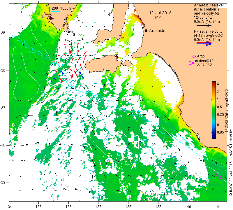Click the longitude axis label '134'
This screenshot has height=210, width=233.
click(9, 206)
